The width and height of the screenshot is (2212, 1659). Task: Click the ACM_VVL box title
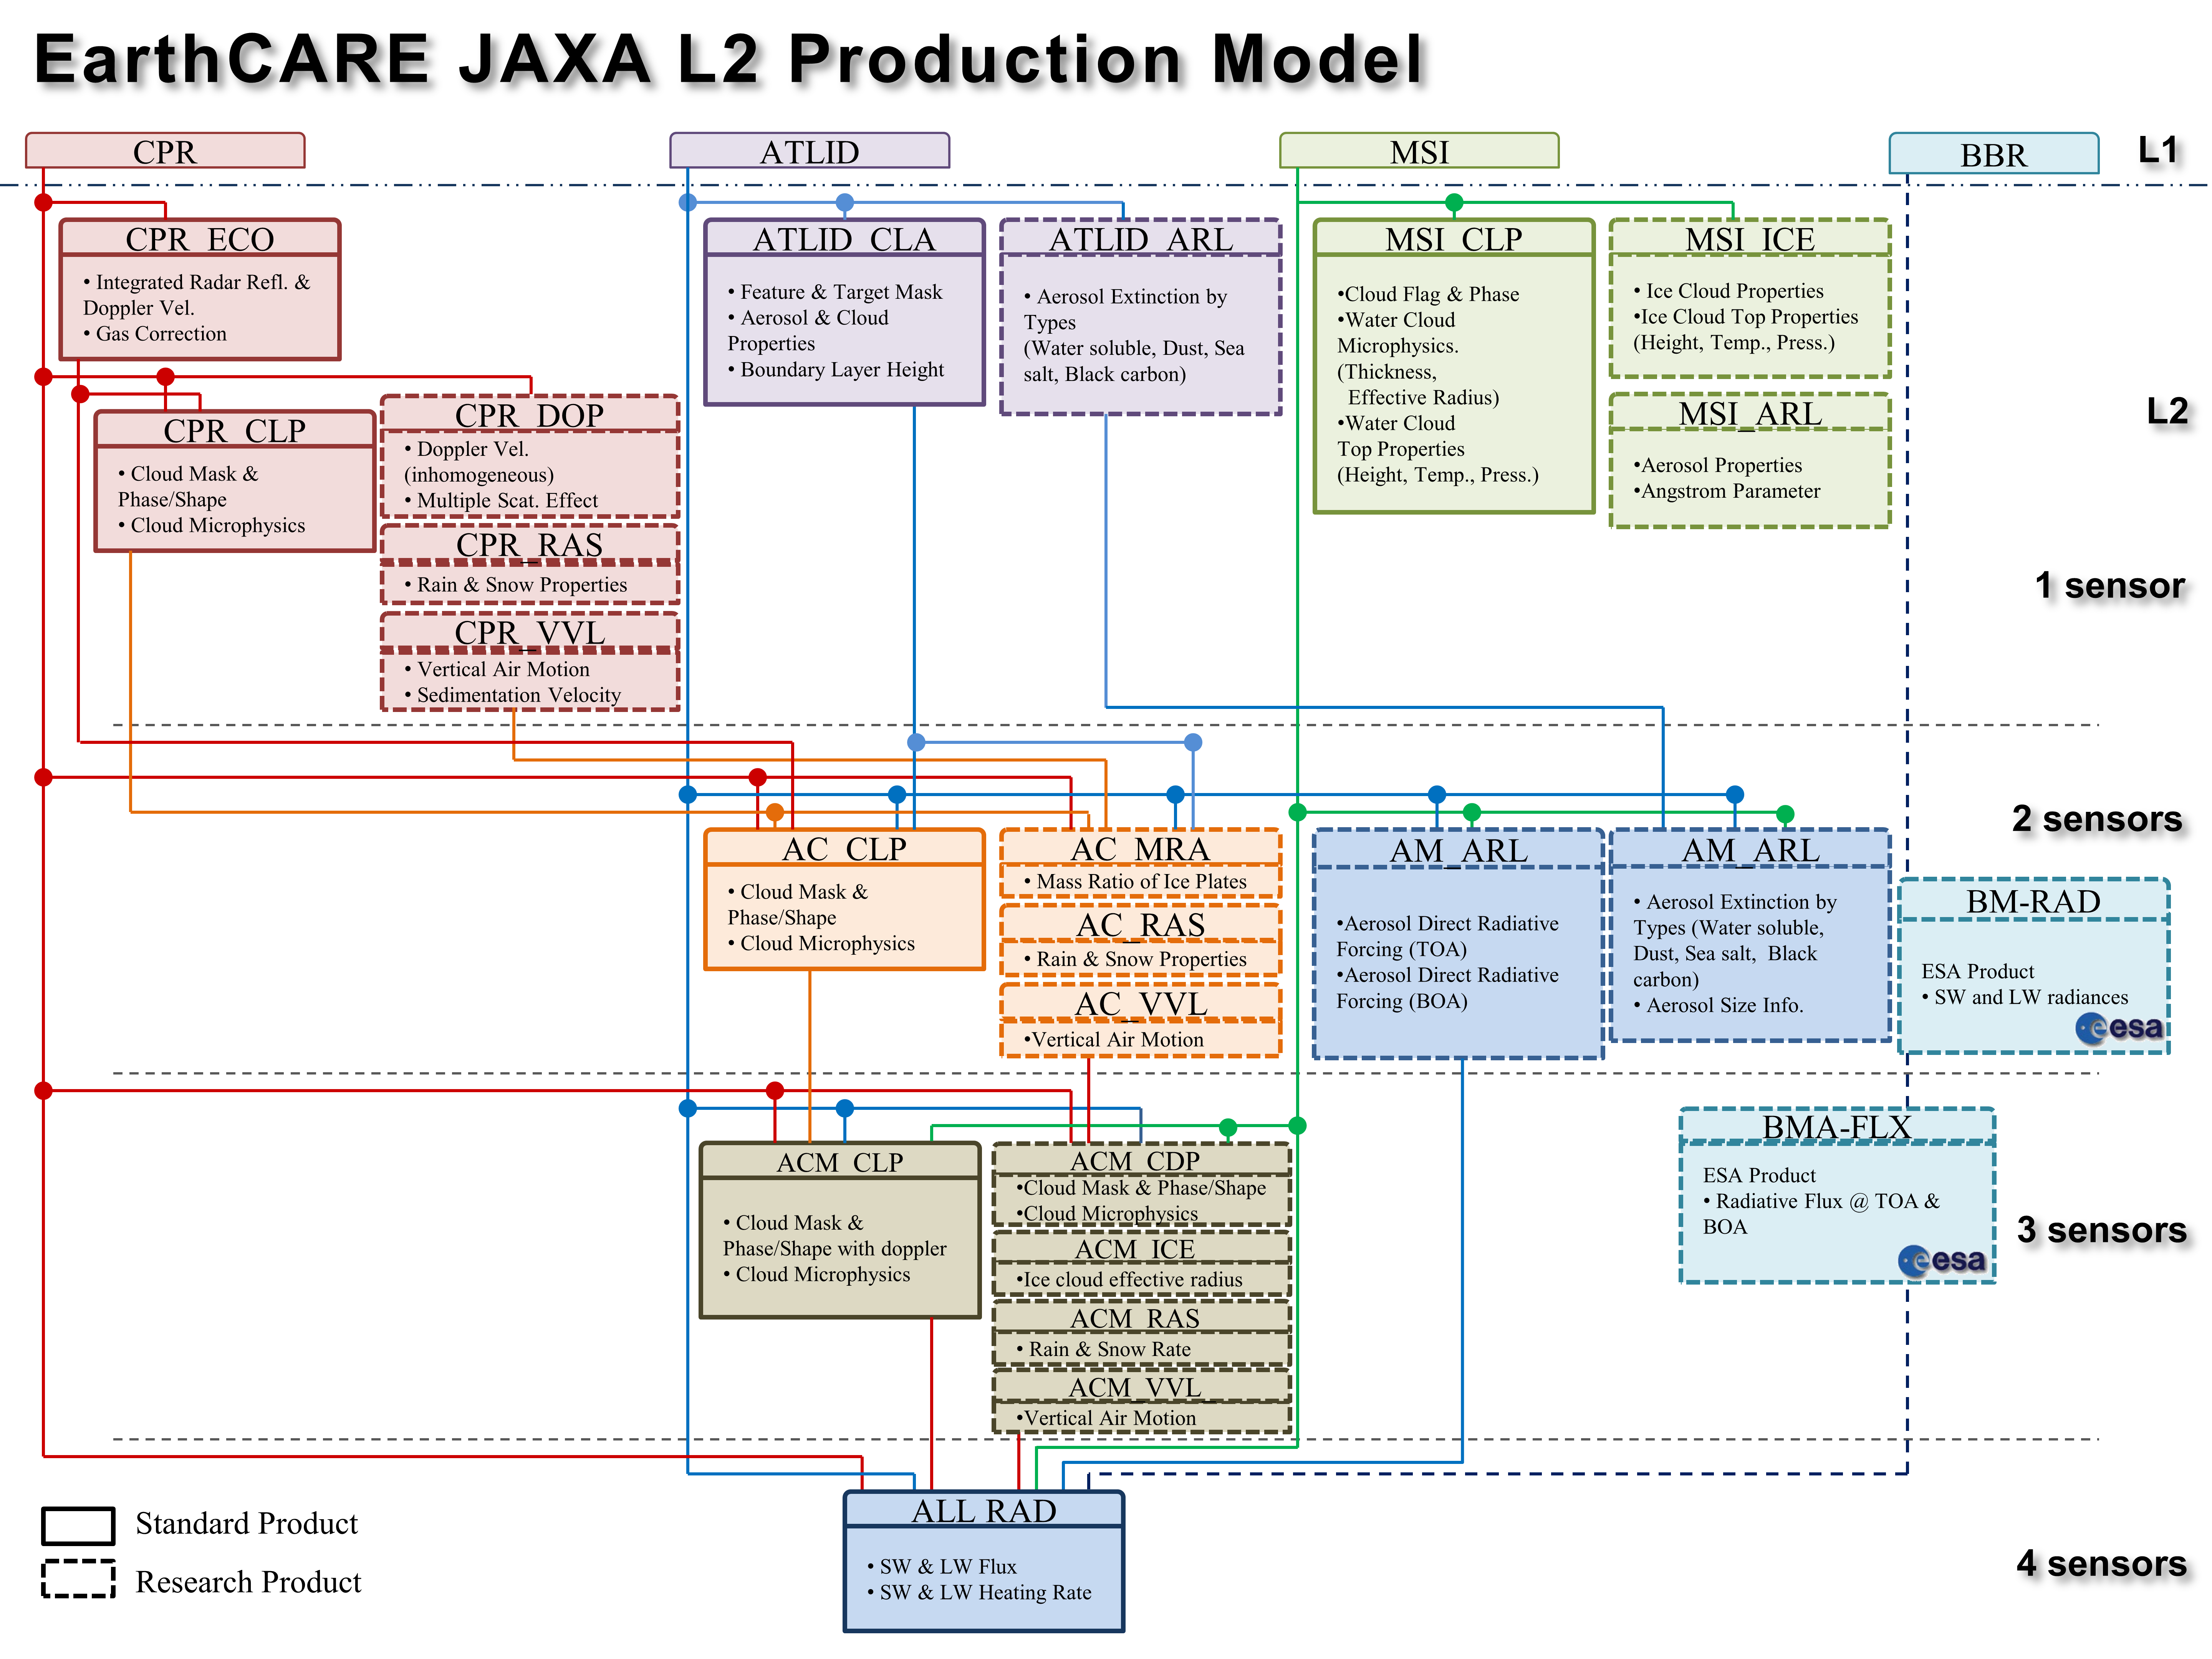tap(1135, 1387)
